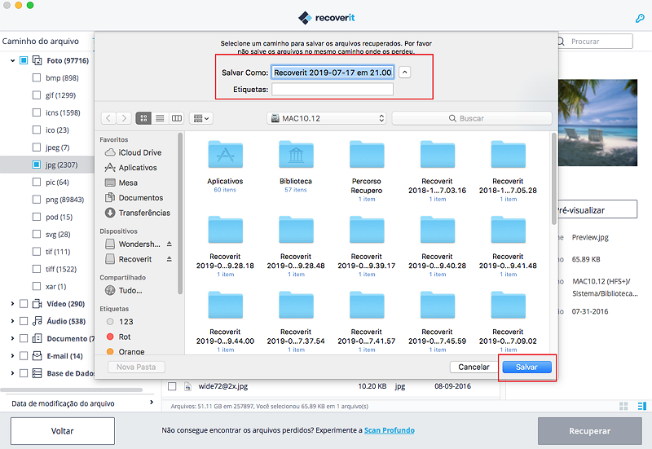Viewport: 652px width, 449px height.
Task: Switch to icon view
Action: coord(143,118)
